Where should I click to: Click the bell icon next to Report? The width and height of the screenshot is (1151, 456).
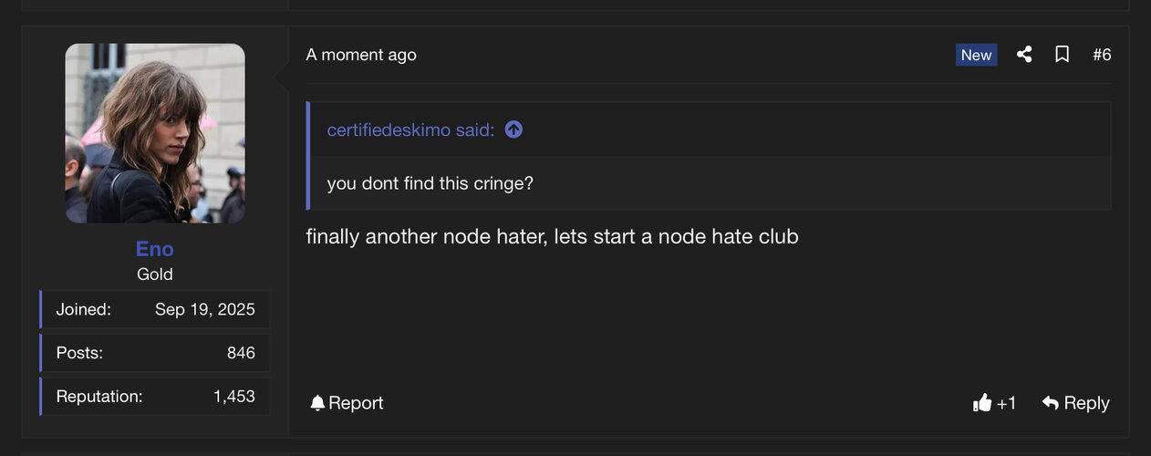click(317, 403)
